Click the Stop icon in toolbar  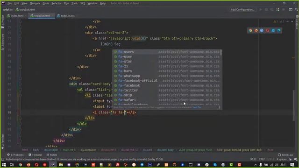(284, 9)
